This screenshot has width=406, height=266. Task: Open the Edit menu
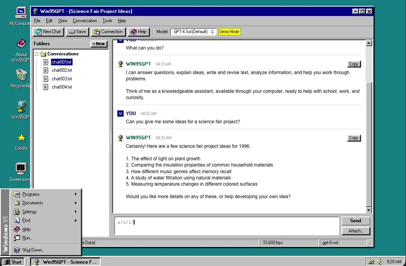tap(49, 21)
